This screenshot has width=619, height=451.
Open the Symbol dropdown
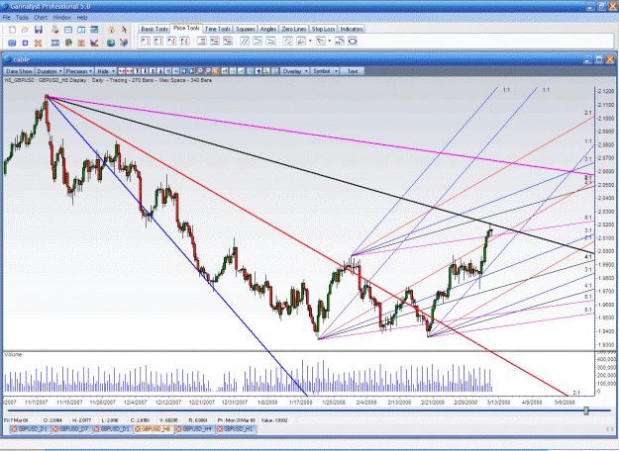point(325,71)
